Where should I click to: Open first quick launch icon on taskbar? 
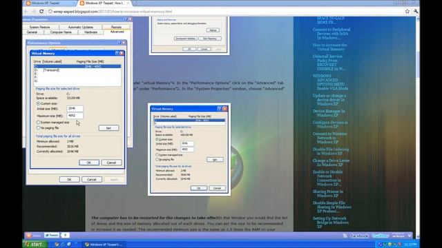[x=57, y=245]
